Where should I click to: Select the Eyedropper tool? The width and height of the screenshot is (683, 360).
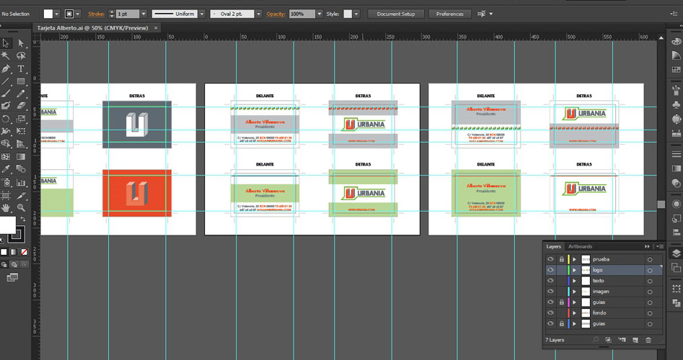(x=6, y=169)
